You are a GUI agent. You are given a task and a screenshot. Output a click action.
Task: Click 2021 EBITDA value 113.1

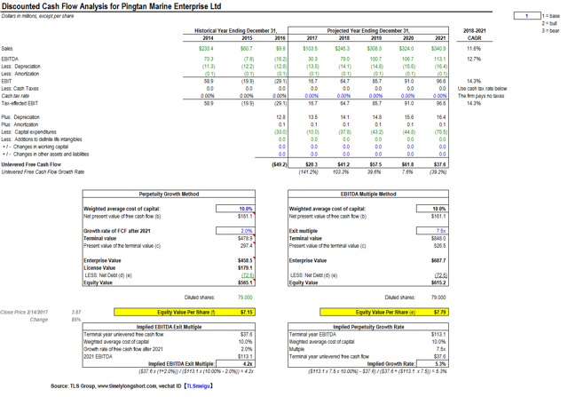pos(440,60)
